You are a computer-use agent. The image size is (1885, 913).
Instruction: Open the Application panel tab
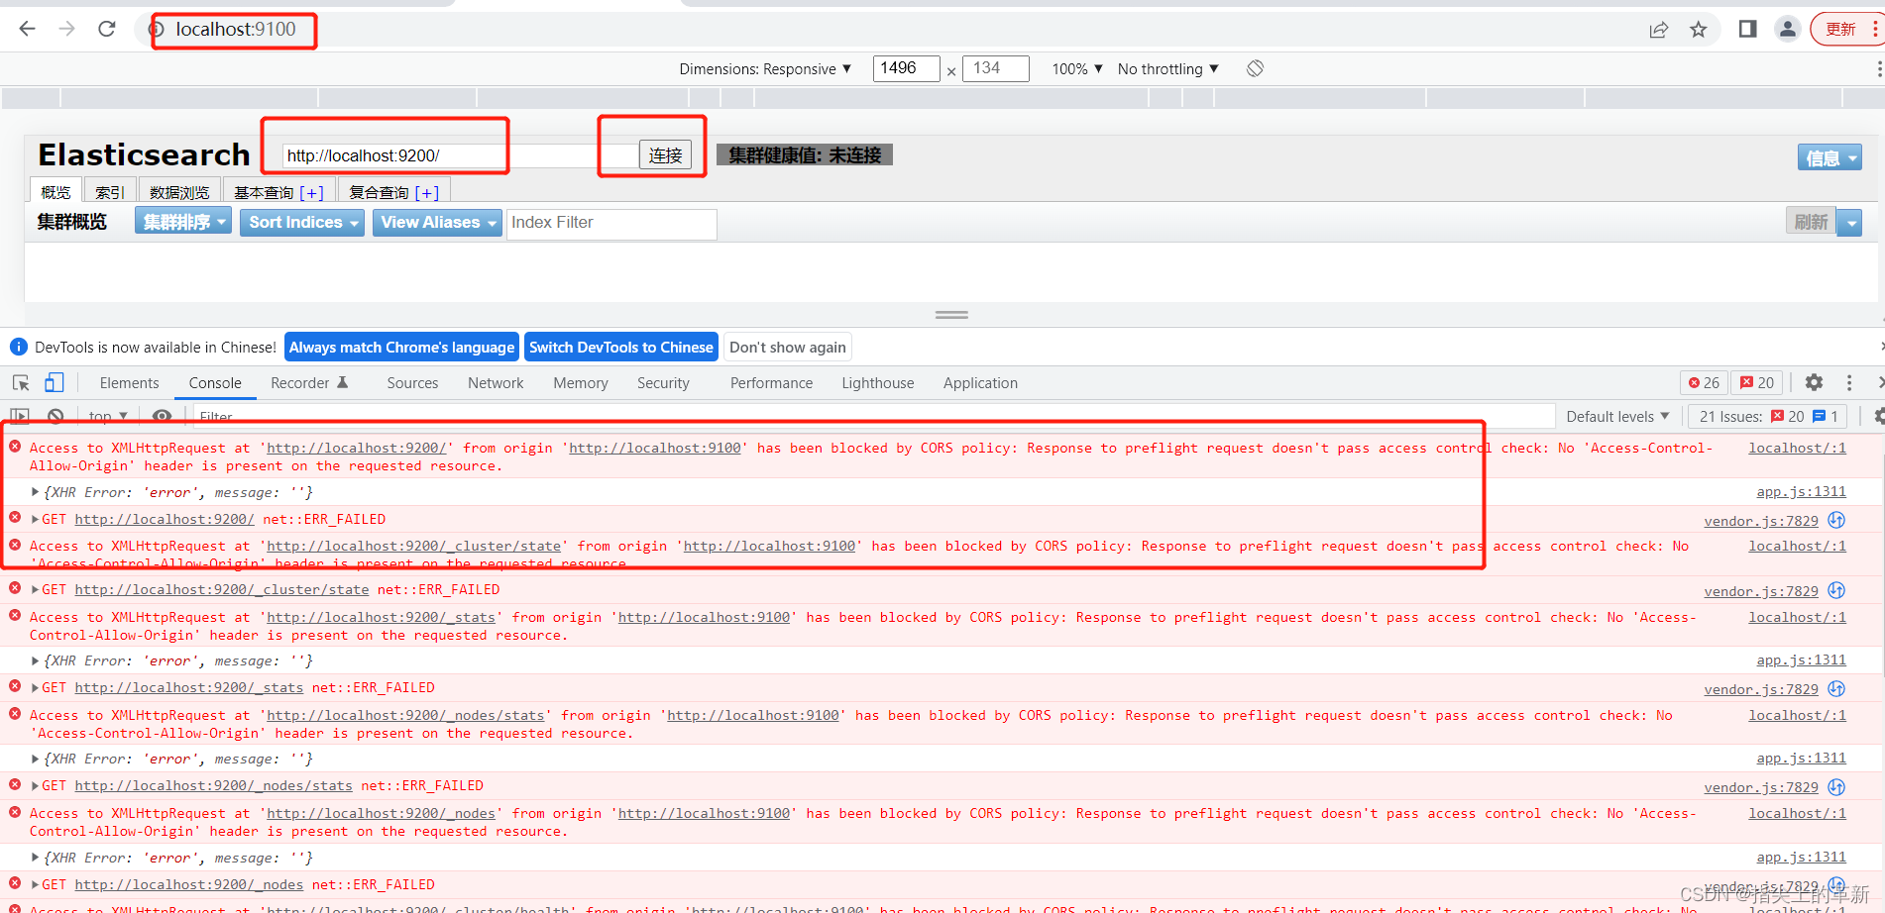point(980,383)
